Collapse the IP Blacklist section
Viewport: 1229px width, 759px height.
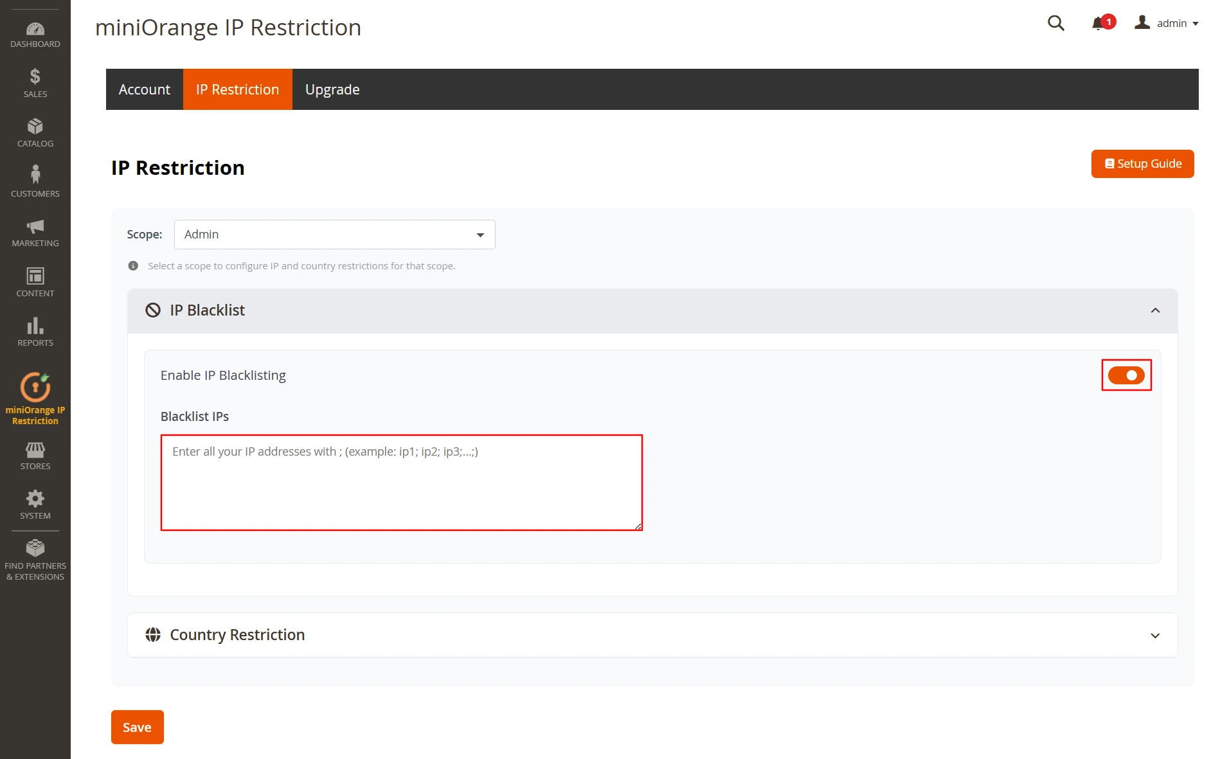click(x=1155, y=310)
